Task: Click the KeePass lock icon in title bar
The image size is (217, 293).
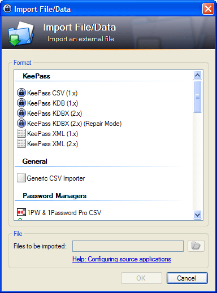Action: (x=7, y=8)
